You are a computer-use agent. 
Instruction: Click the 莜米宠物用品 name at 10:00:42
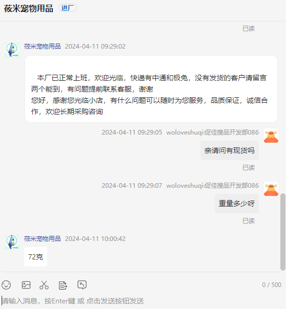point(42,238)
